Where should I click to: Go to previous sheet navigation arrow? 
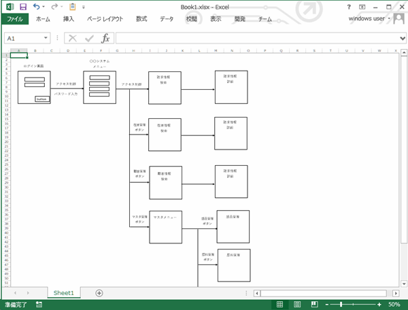tap(15, 293)
